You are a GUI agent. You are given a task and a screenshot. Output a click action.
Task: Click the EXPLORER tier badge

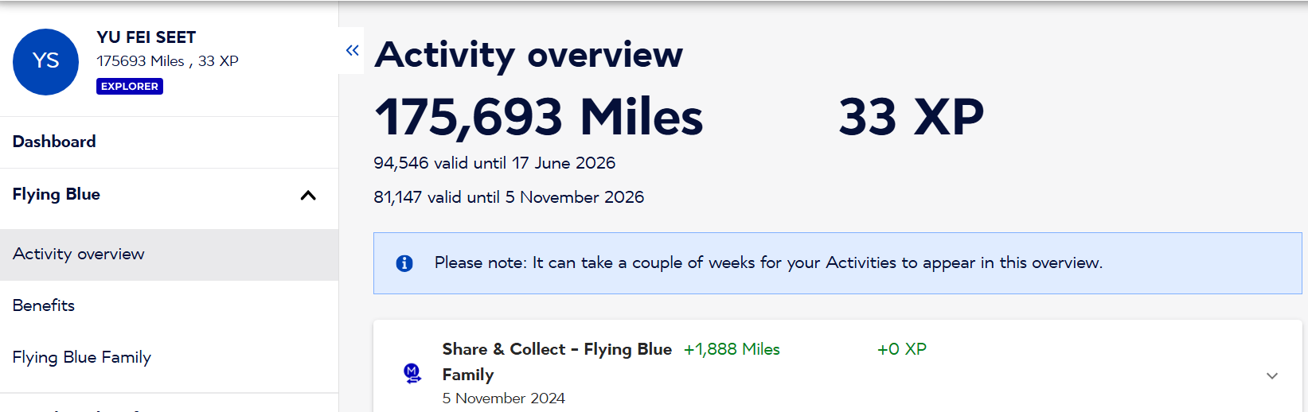130,87
